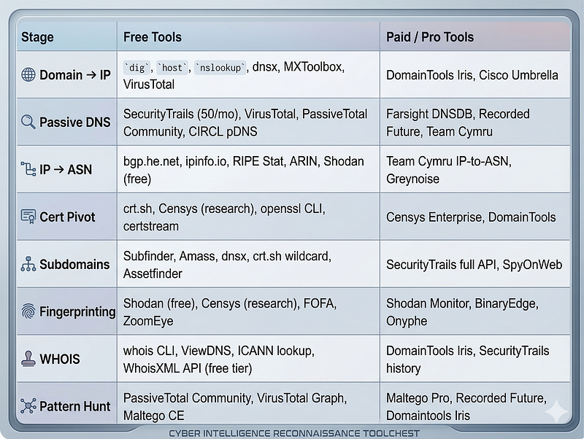Screen dimensions: 584x439
Task: Click SecurityTrails (50/mo) in Passive DNS row
Action: 181,114
